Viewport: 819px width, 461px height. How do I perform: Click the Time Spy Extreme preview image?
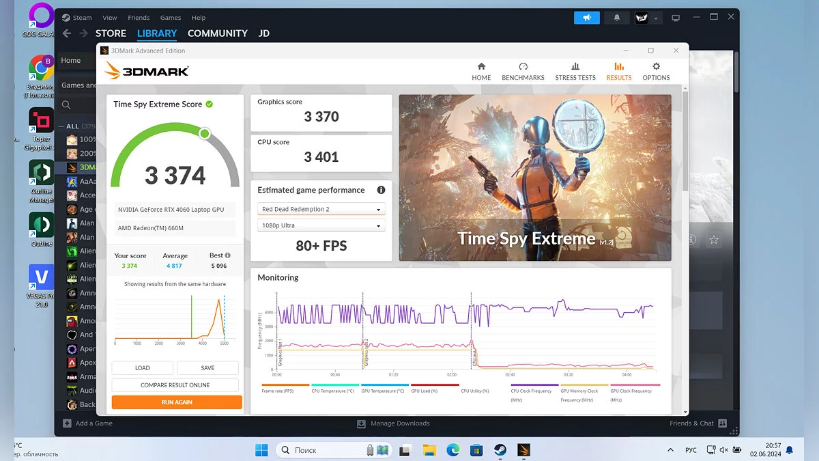[x=535, y=178]
